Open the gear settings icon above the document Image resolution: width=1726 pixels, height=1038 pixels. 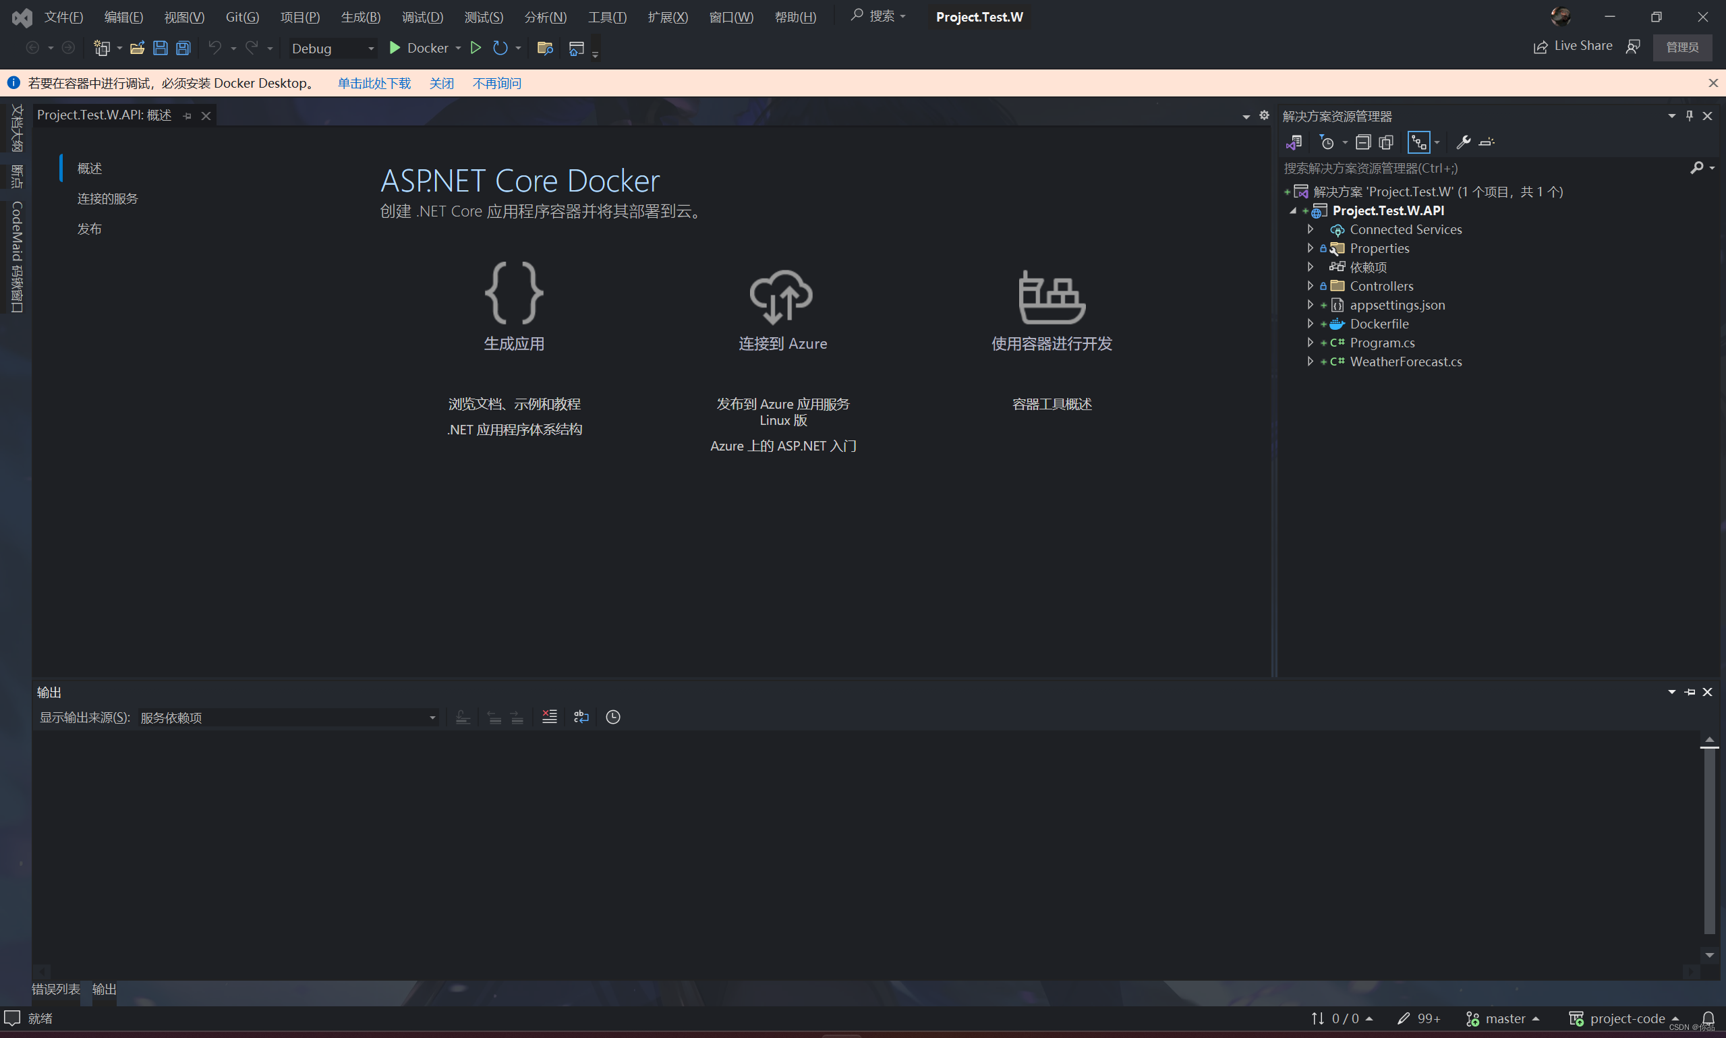pos(1264,115)
